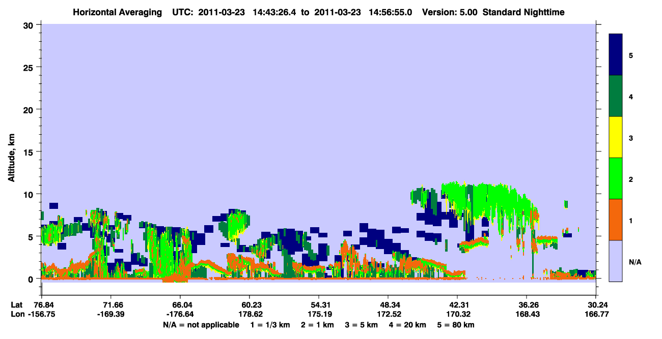
Task: Click legend text '4 = 20 km'
Action: [408, 325]
